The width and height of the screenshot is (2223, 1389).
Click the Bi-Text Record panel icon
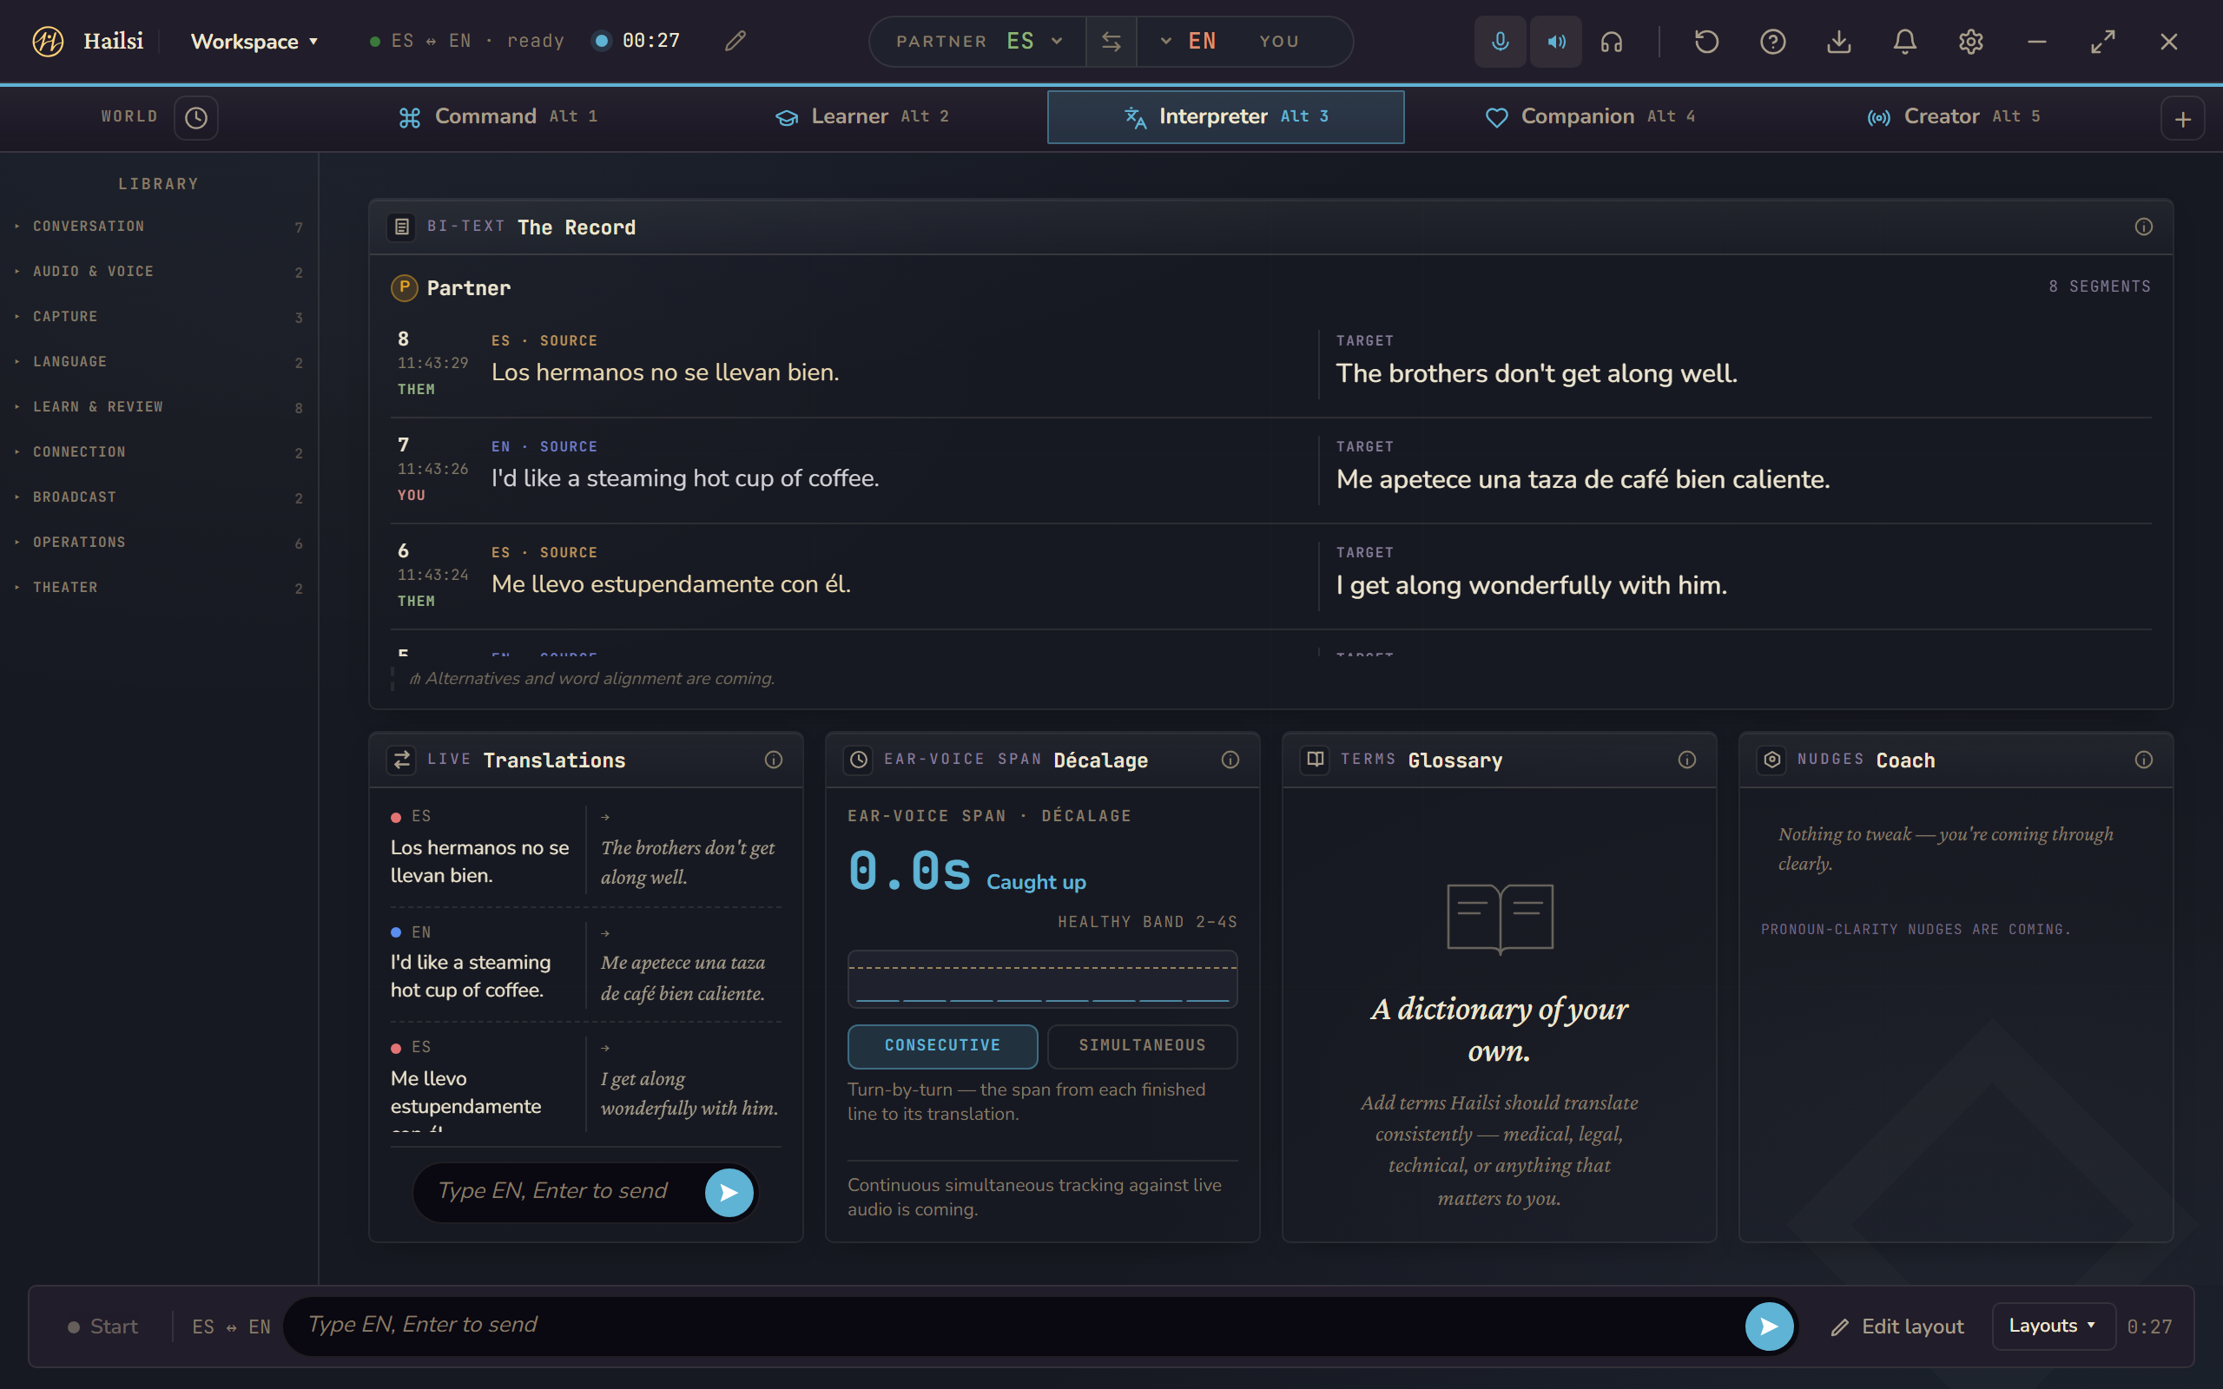tap(401, 227)
